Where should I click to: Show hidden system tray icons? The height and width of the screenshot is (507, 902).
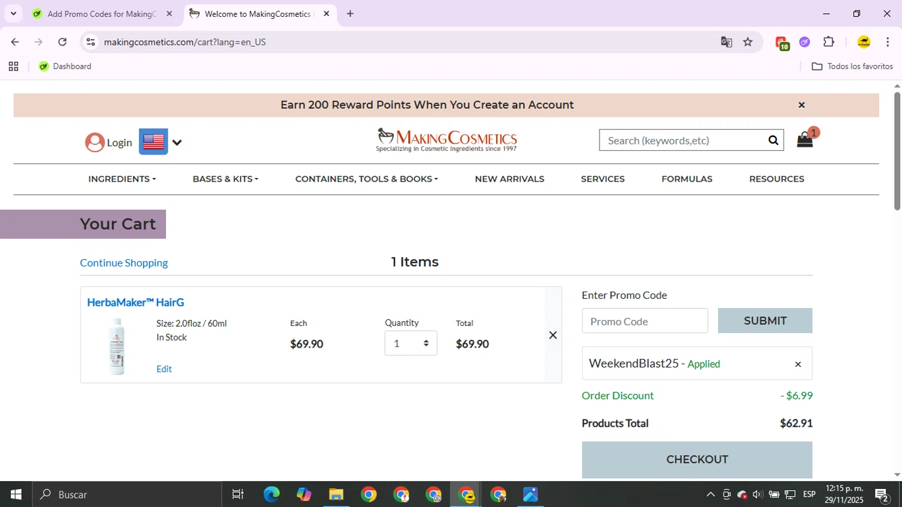click(x=711, y=494)
